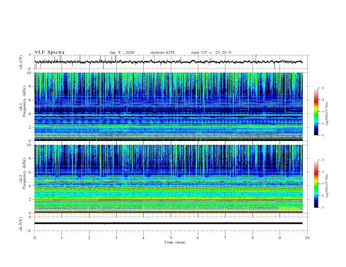Screen dimensions: 346x267
Task: Click the ch.3 voltage waveform trace
Action: coord(168,223)
